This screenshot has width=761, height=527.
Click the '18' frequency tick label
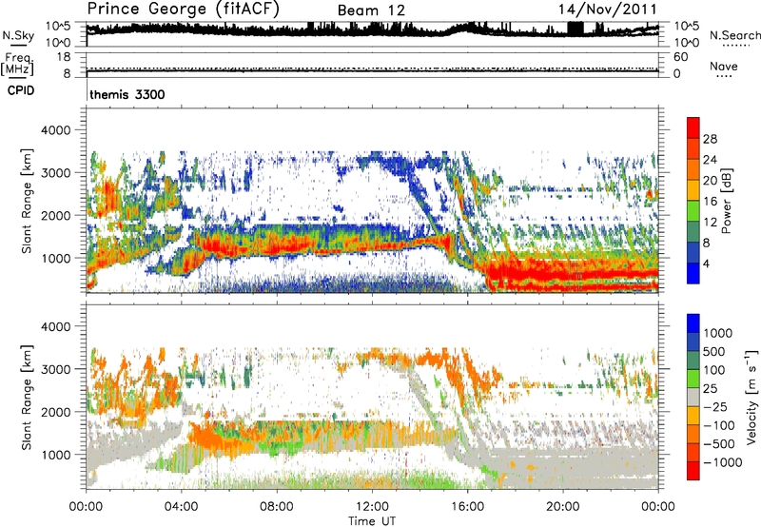click(64, 57)
